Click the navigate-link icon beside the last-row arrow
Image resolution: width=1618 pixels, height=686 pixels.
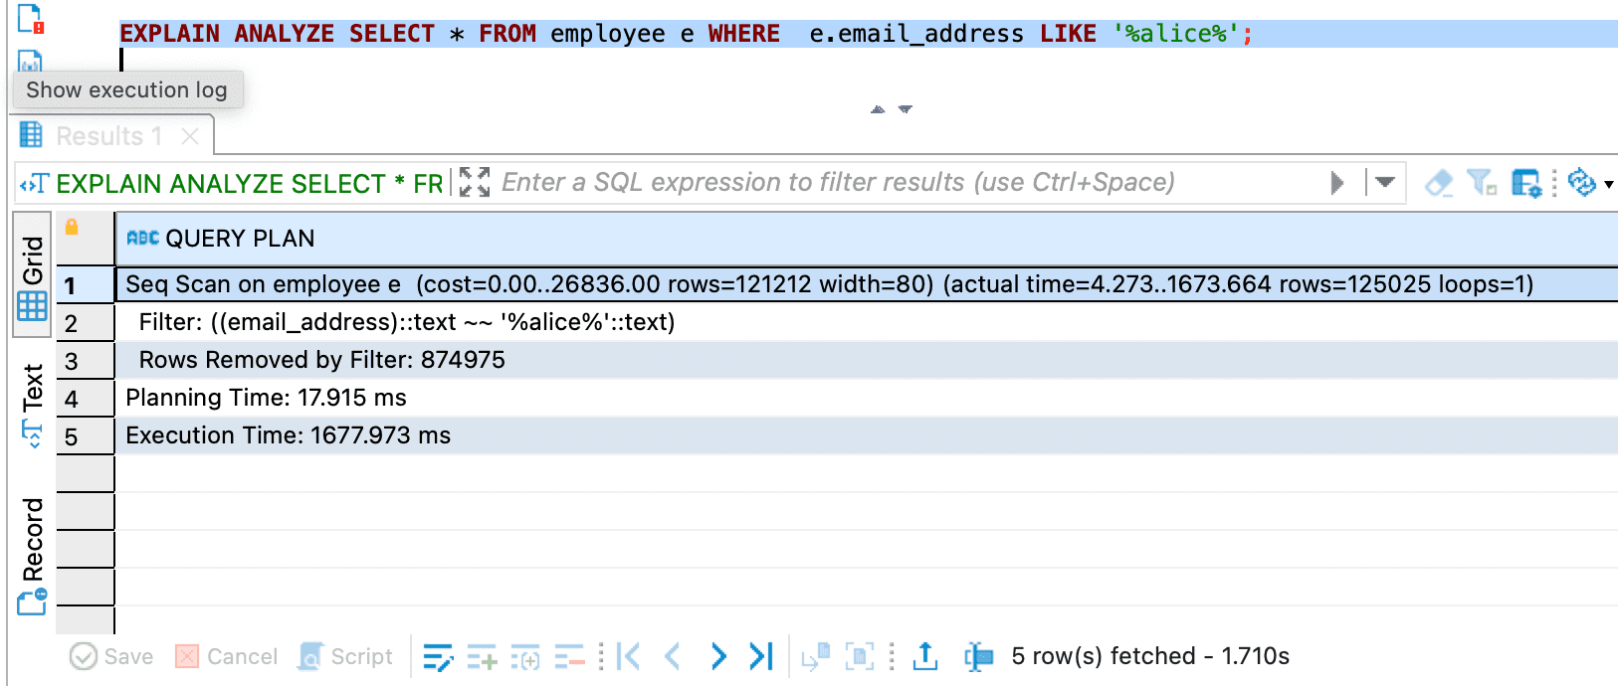(816, 656)
